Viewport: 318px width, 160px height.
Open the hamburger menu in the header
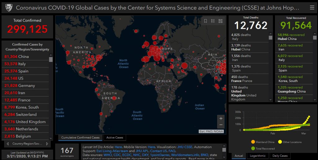tap(312, 8)
